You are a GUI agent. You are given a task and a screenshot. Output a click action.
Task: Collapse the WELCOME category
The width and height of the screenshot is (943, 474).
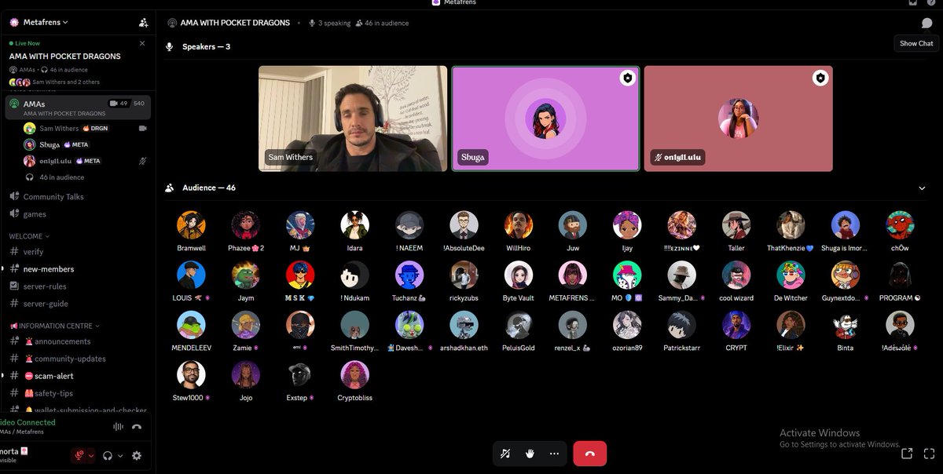(x=29, y=235)
